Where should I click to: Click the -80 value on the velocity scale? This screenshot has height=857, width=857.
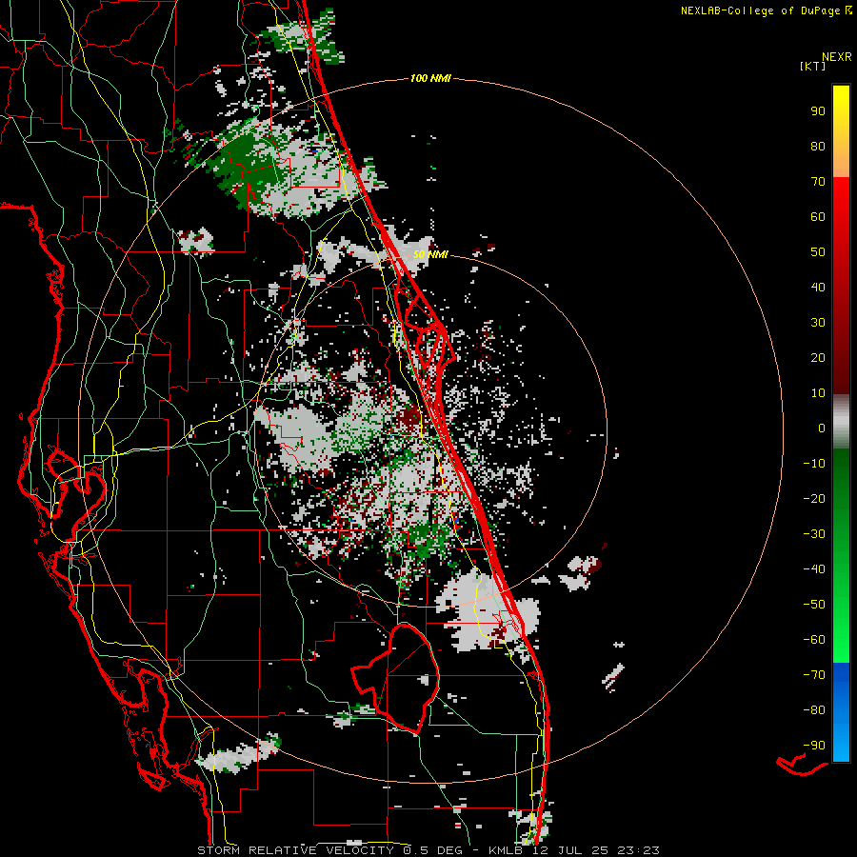click(x=814, y=710)
